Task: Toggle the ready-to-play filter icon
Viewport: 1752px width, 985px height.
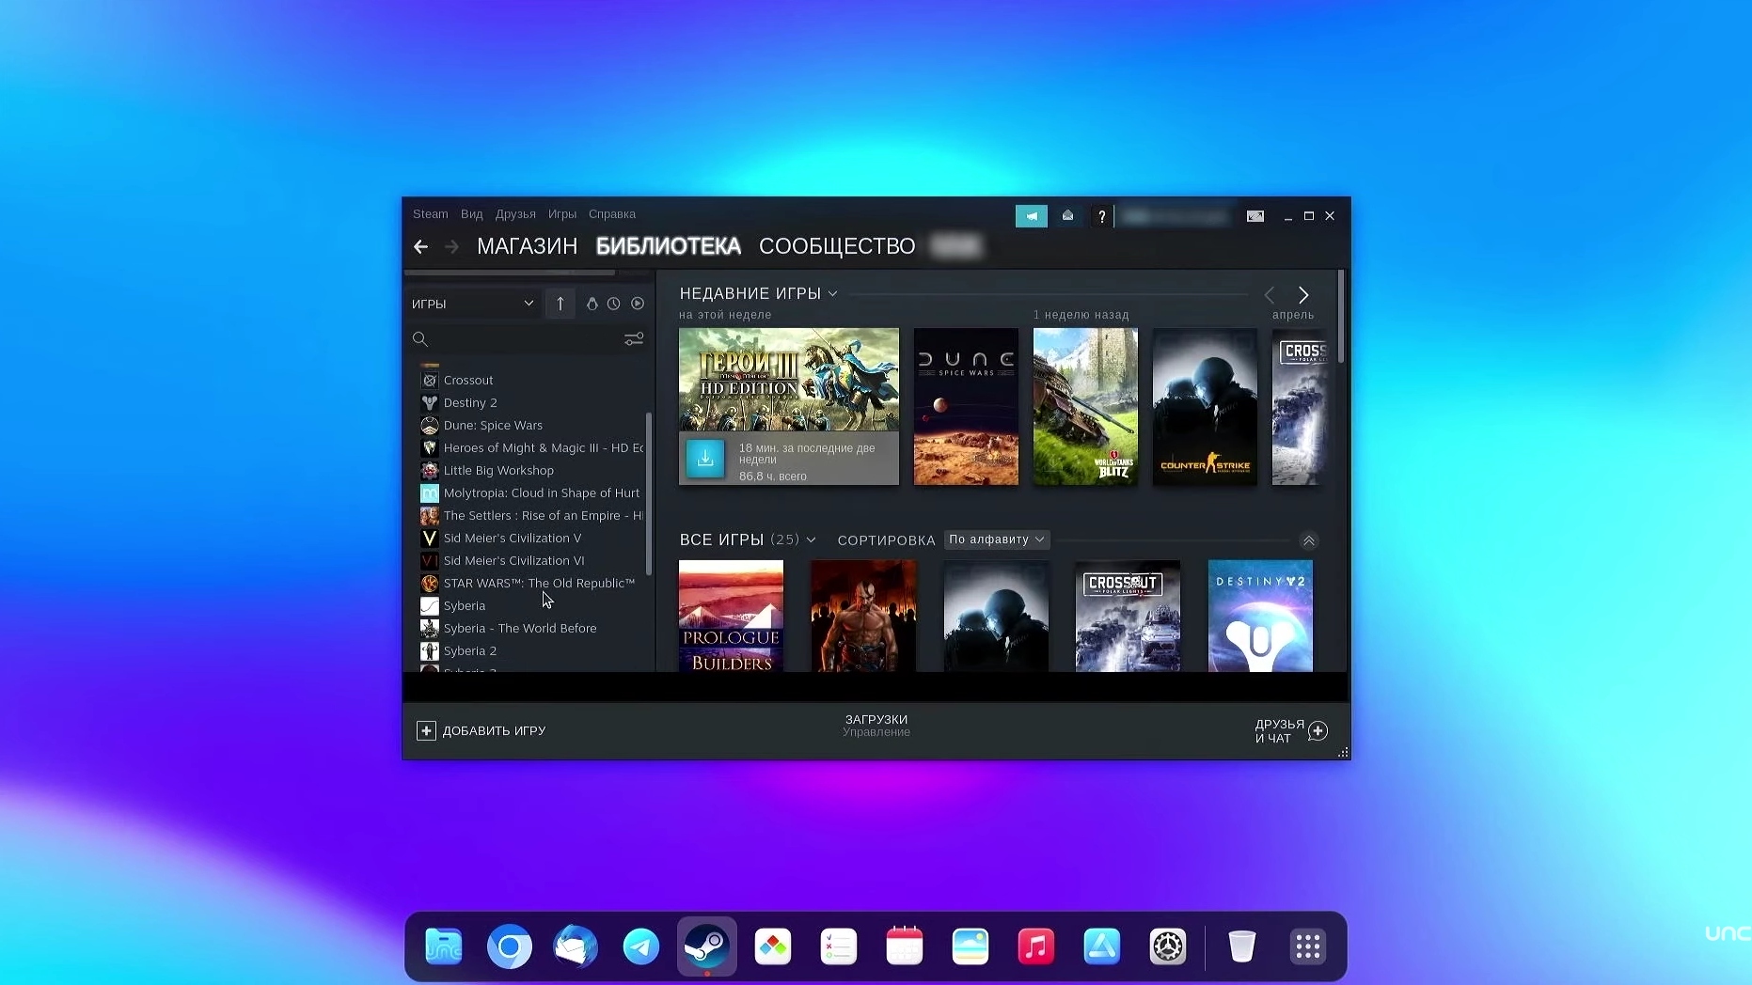Action: (638, 304)
